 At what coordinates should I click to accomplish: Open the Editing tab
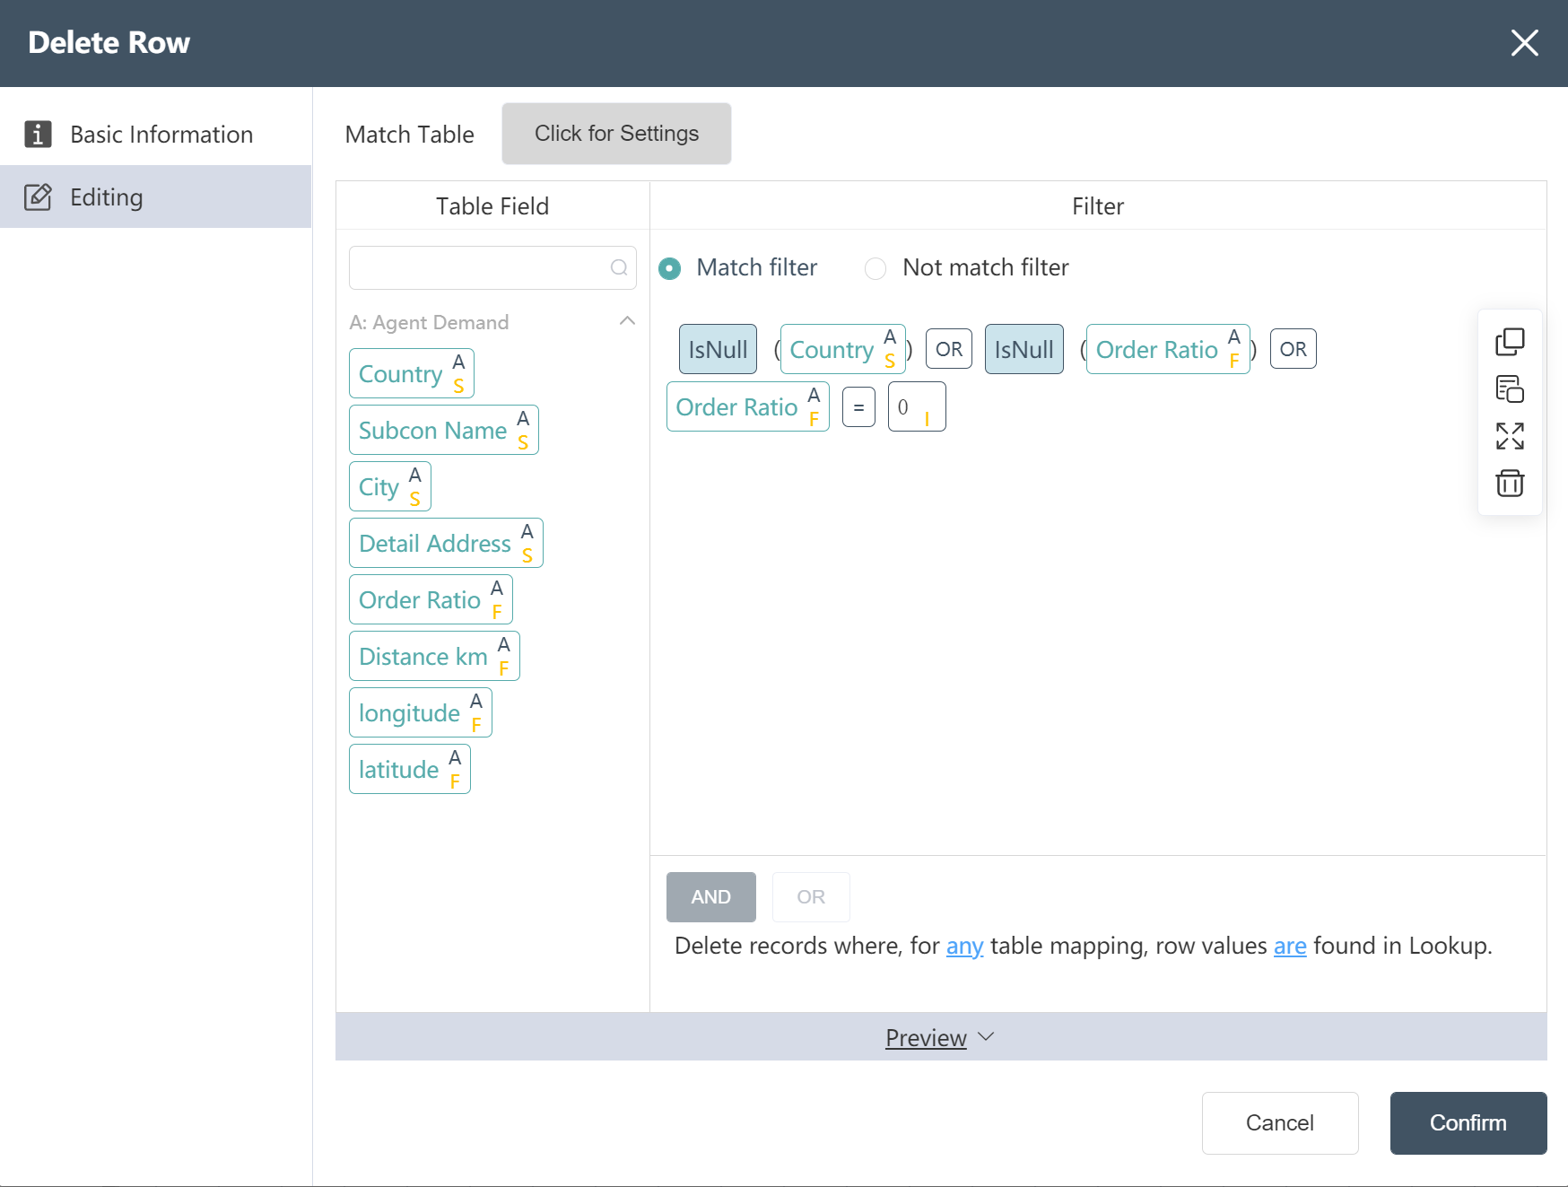pyautogui.click(x=156, y=196)
